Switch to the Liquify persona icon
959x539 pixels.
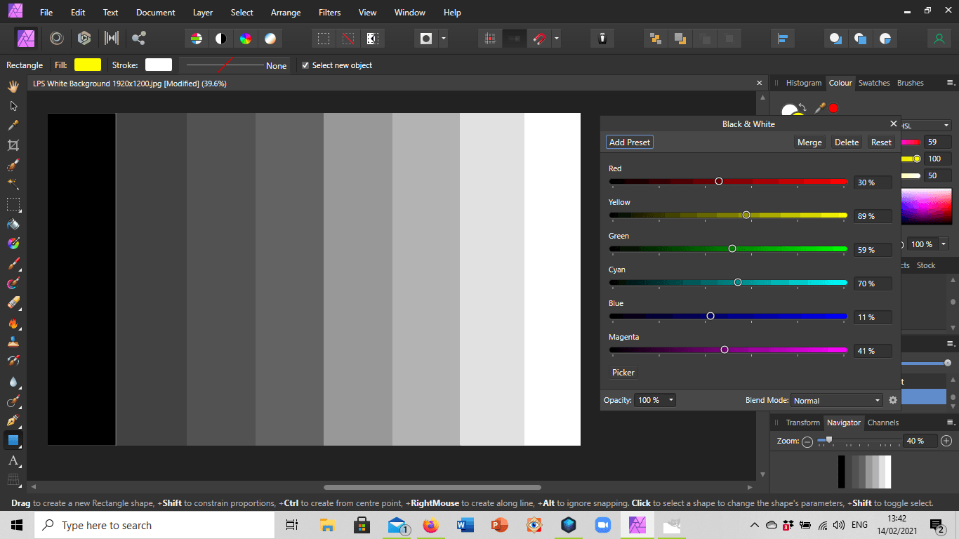(x=57, y=39)
